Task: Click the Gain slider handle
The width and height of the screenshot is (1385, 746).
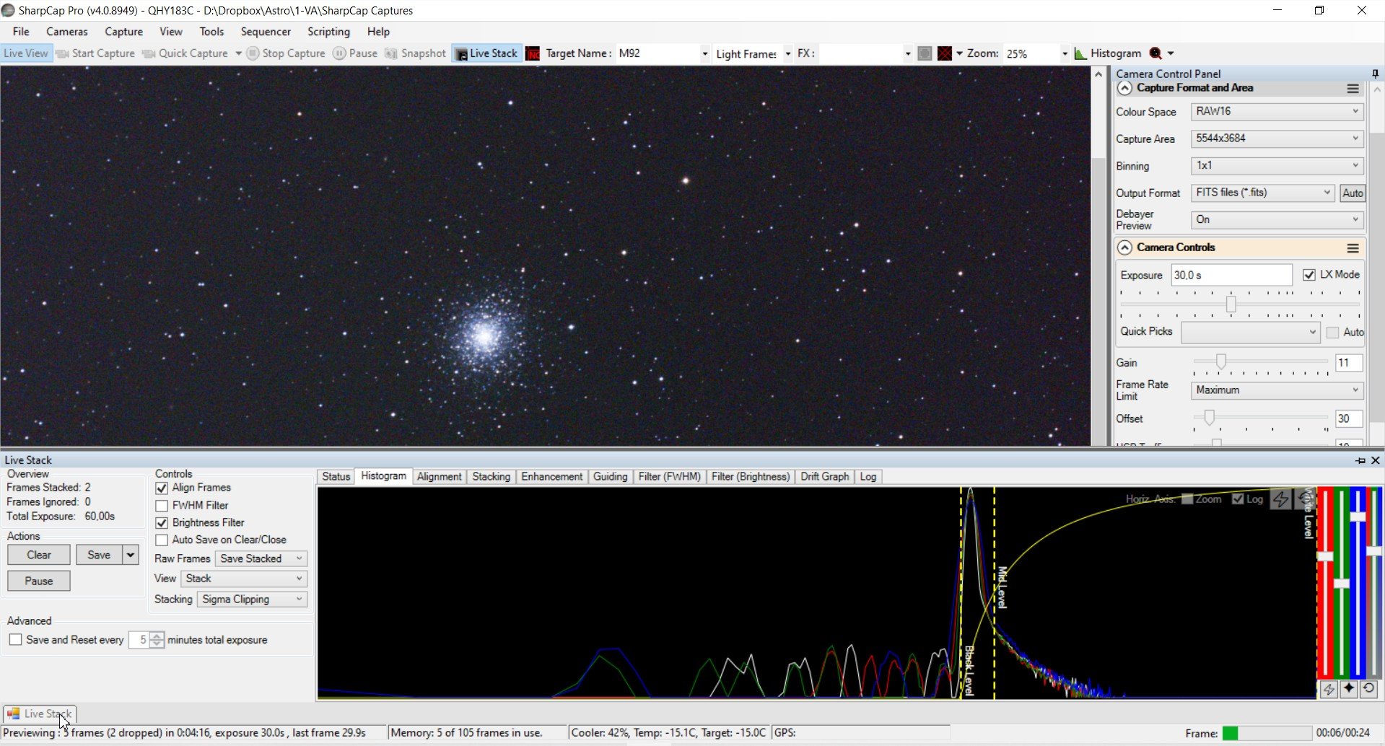Action: tap(1221, 361)
